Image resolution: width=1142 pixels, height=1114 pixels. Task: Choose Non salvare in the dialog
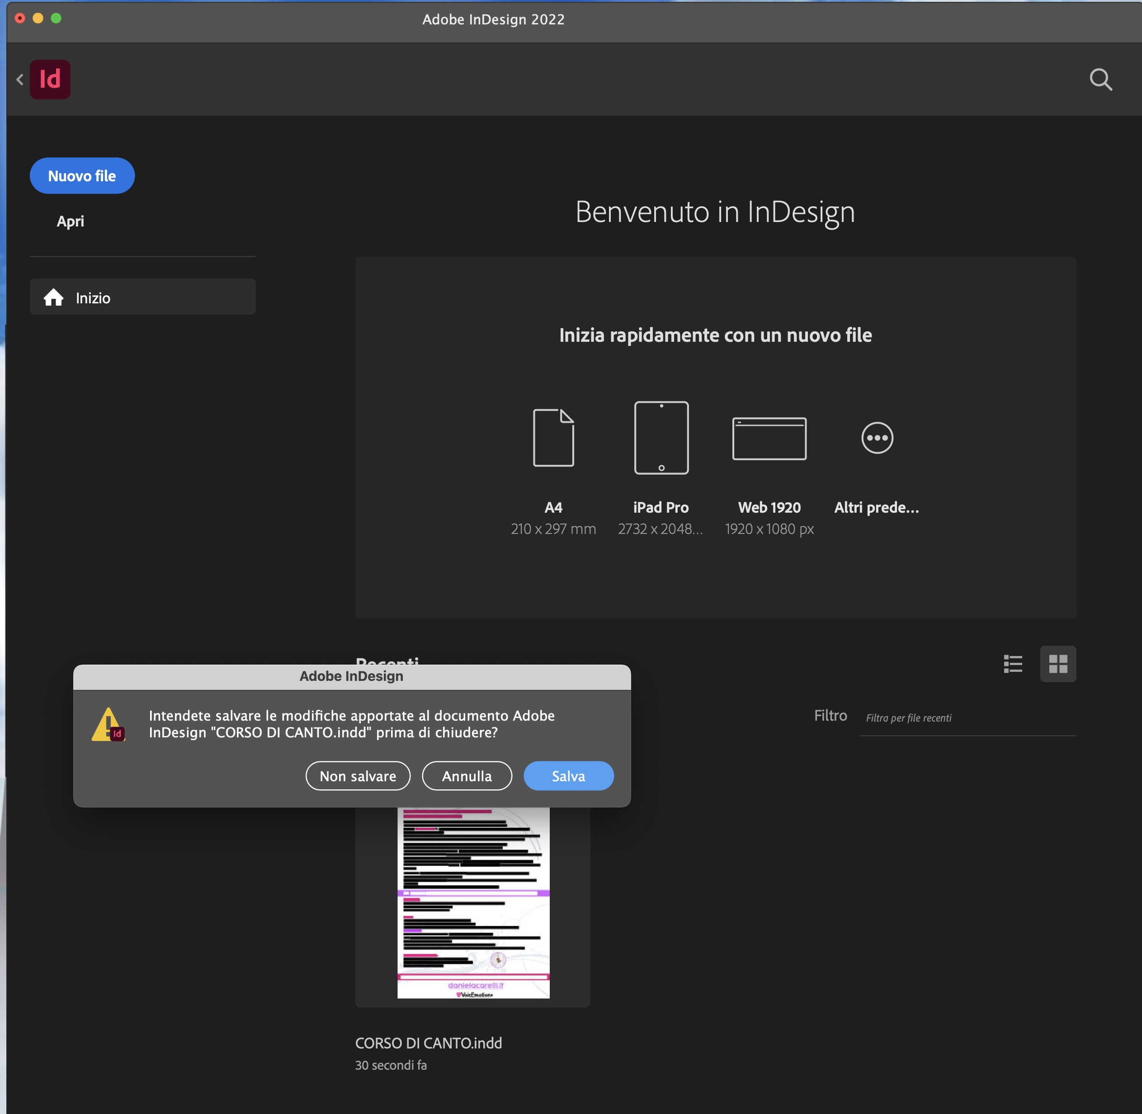[358, 776]
